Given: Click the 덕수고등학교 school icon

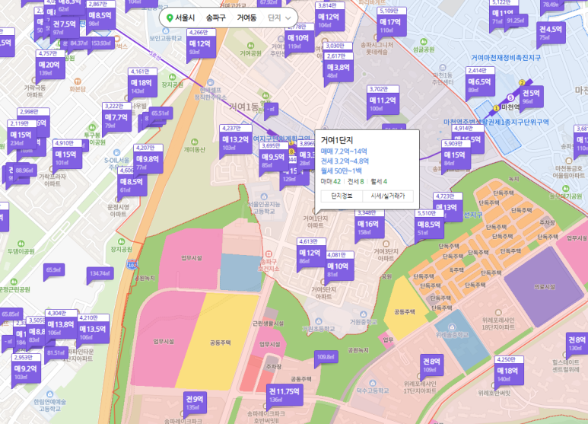Looking at the screenshot, I should pos(373,383).
